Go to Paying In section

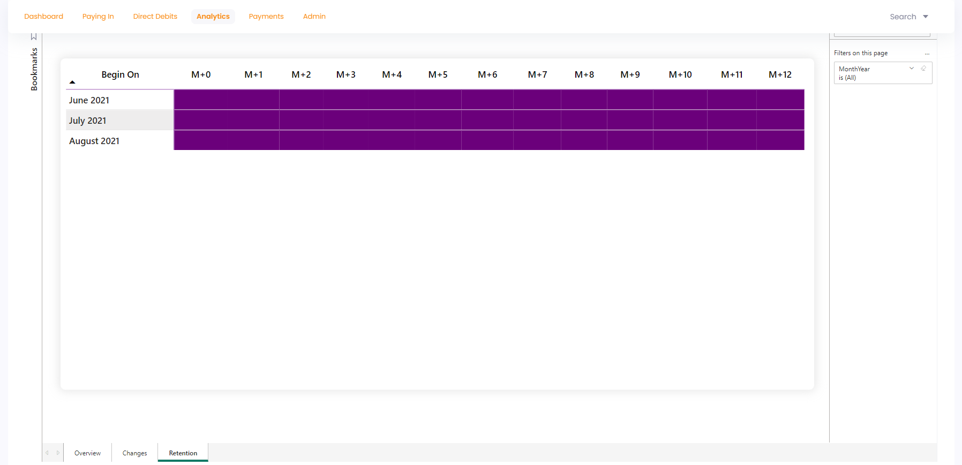point(98,17)
